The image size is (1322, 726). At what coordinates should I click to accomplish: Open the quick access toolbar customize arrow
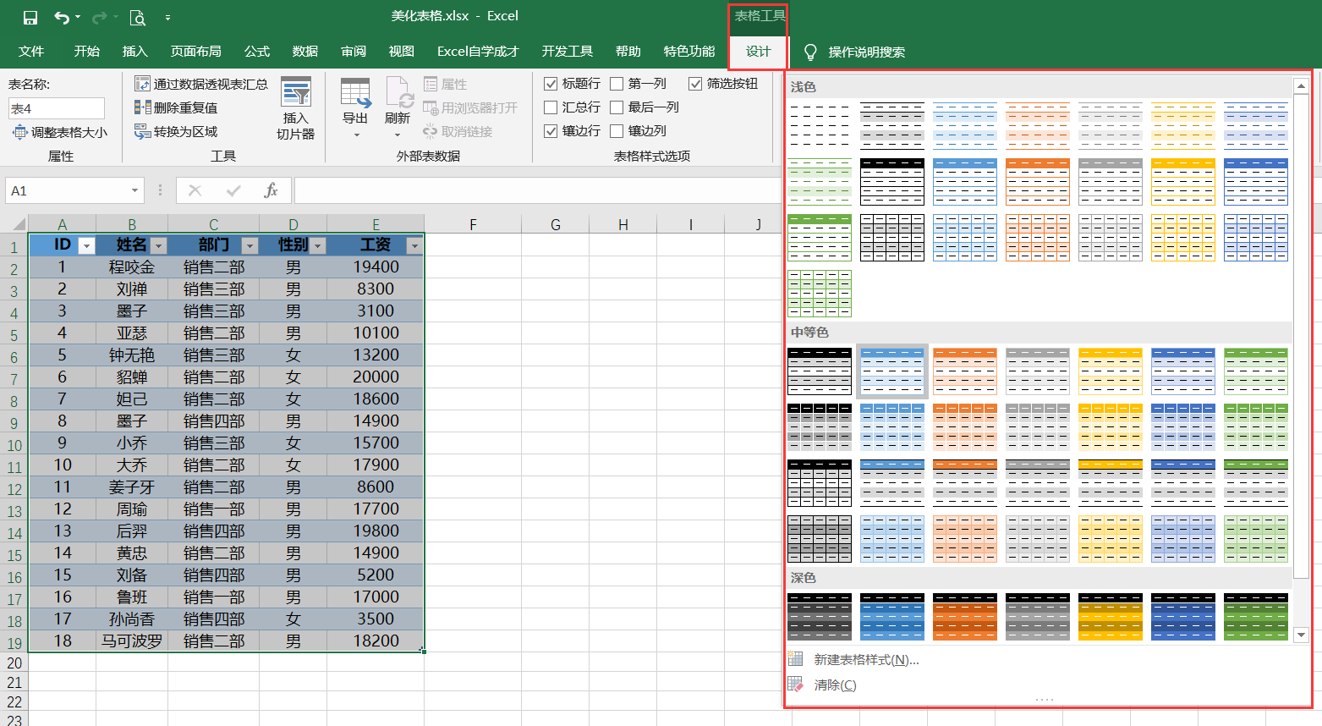[167, 17]
